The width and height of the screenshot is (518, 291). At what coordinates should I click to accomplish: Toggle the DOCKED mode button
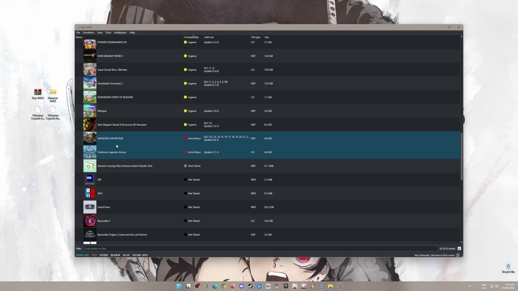104,255
